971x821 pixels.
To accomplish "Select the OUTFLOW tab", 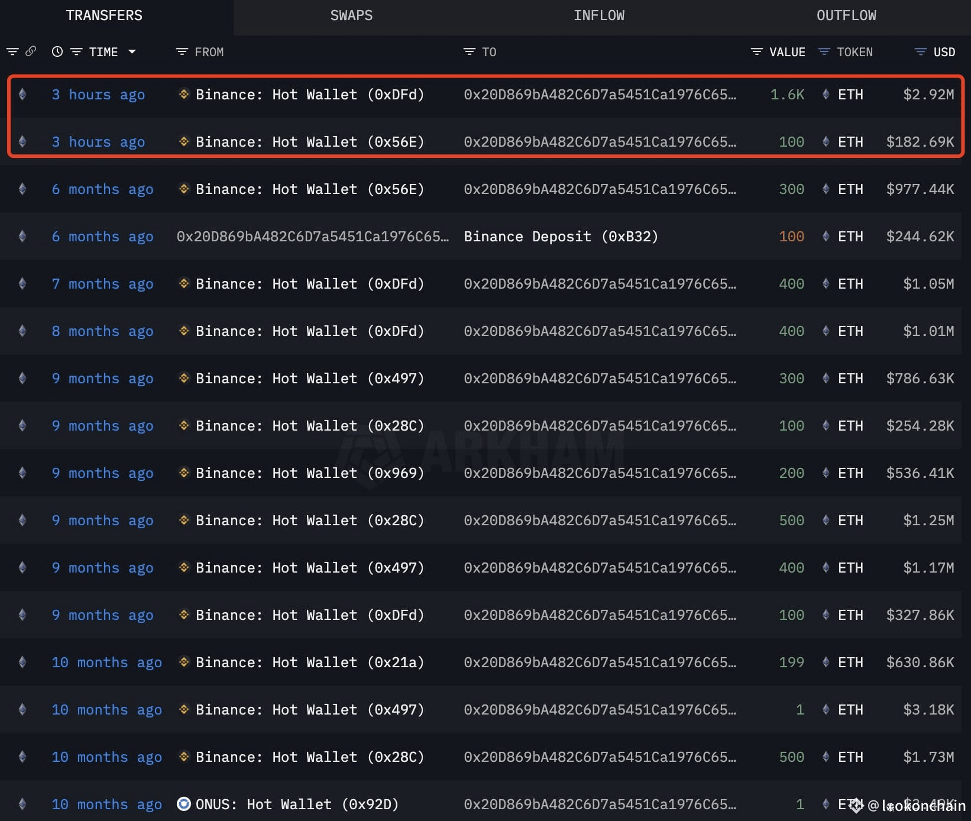I will (x=846, y=15).
